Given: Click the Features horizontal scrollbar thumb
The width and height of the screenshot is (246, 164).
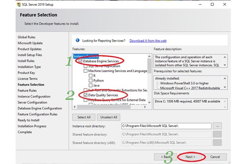Looking at the screenshot, I should [x=104, y=107].
